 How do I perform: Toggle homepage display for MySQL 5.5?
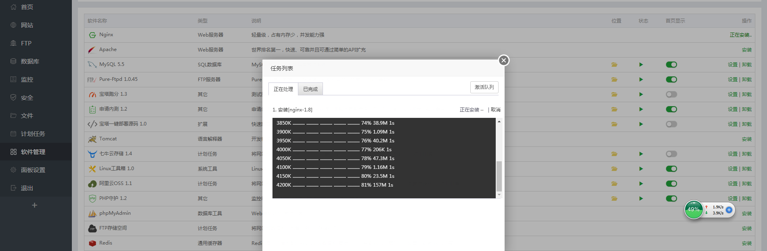coord(671,64)
